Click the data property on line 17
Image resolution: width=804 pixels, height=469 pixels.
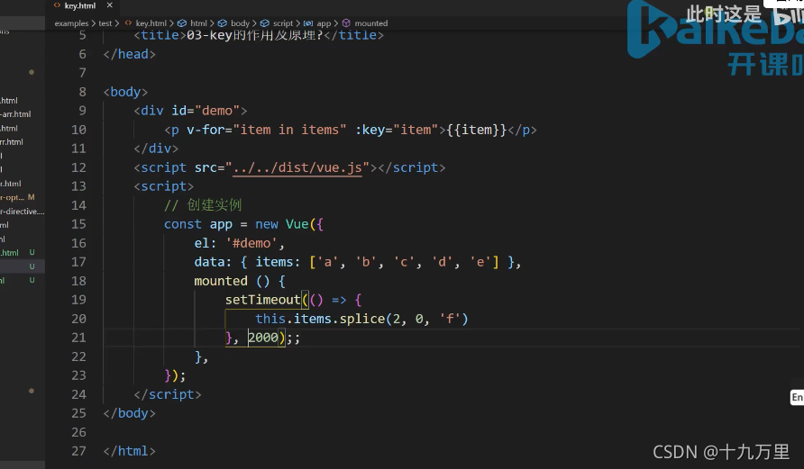(209, 262)
